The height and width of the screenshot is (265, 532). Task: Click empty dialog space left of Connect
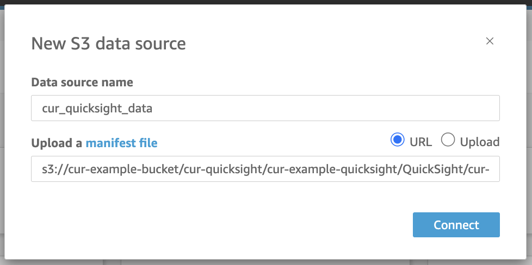pyautogui.click(x=218, y=225)
